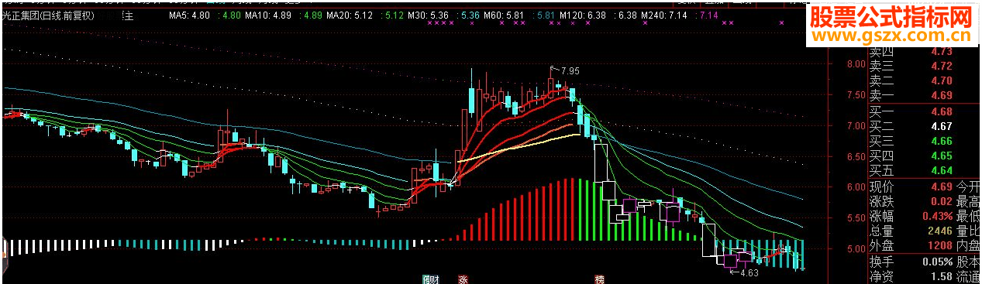982x284 pixels.
Task: Click the 现价 current price value 4.69
Action: (x=941, y=186)
